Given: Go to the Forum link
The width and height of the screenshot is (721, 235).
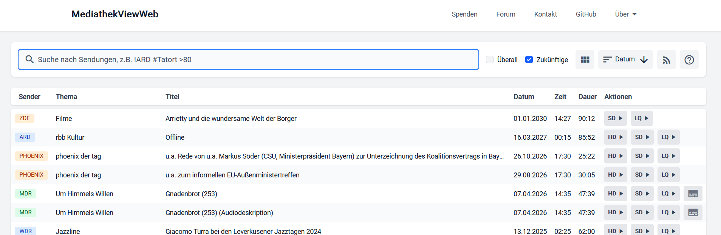Looking at the screenshot, I should (x=506, y=14).
